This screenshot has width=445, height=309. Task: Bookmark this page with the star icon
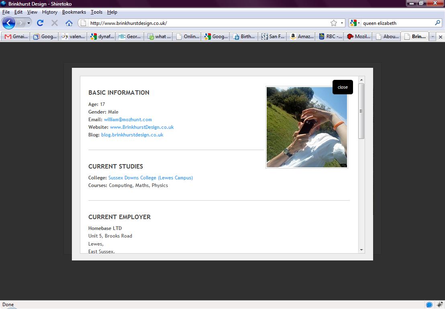click(x=334, y=23)
